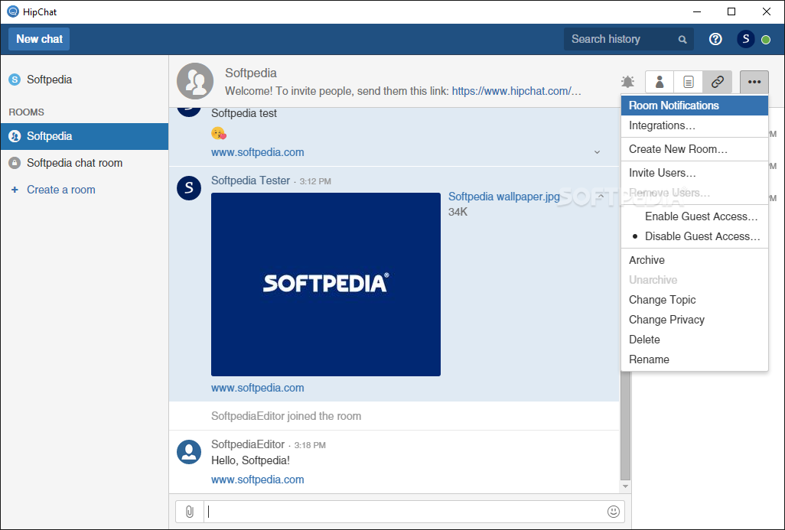Choose Invite Users from menu

coord(695,173)
